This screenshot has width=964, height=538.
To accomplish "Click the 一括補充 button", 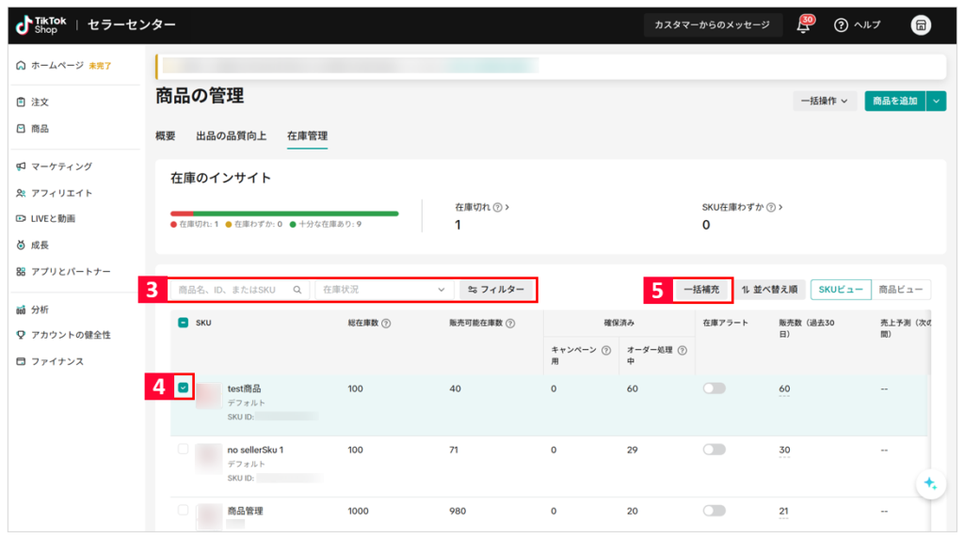I will (701, 290).
